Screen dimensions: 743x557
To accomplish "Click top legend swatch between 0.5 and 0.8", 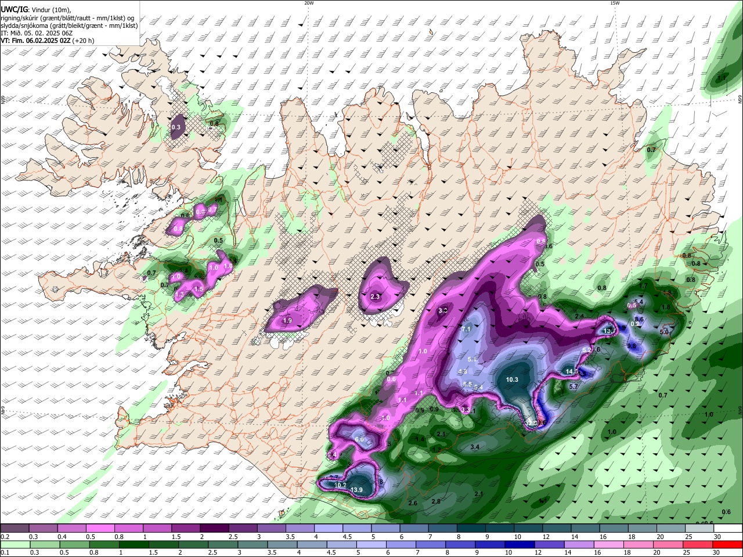I will pyautogui.click(x=100, y=528).
